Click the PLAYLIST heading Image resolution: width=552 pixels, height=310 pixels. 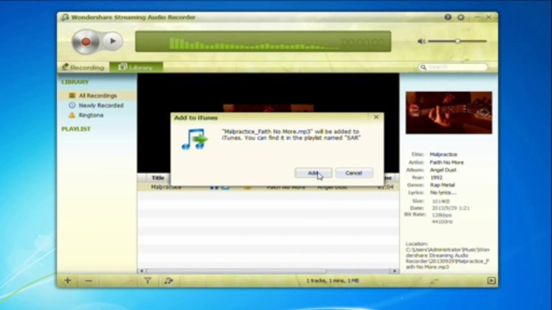(76, 129)
